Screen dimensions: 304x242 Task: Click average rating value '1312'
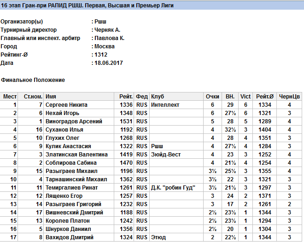101,55
